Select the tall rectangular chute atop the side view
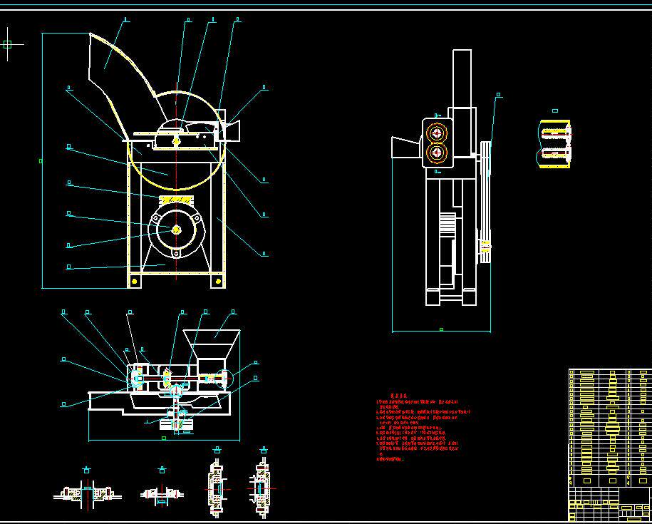 462,79
